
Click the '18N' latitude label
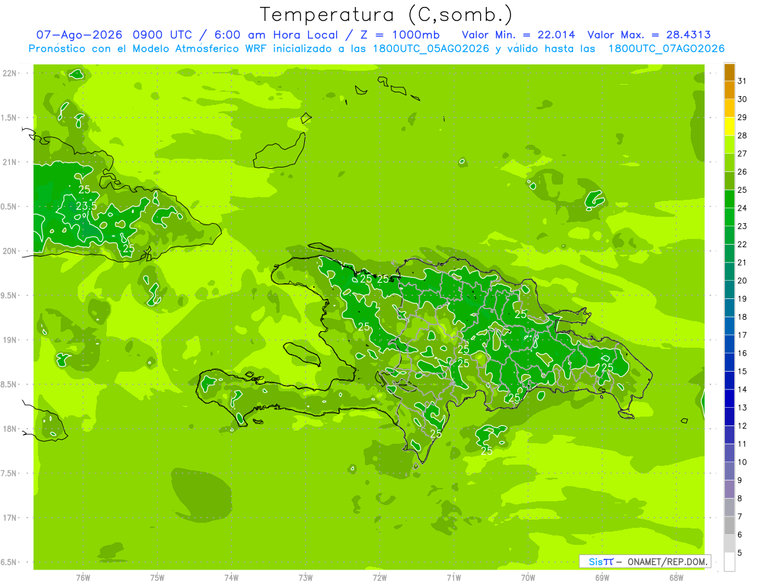9,429
